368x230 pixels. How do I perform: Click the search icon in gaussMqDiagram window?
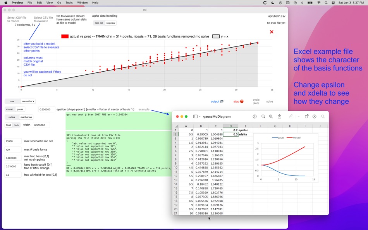tap(323, 117)
